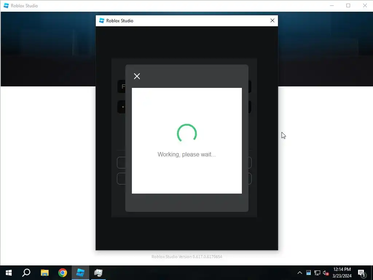This screenshot has width=373, height=280.
Task: Close the inner Roblox Studio login dialog
Action: [x=272, y=20]
